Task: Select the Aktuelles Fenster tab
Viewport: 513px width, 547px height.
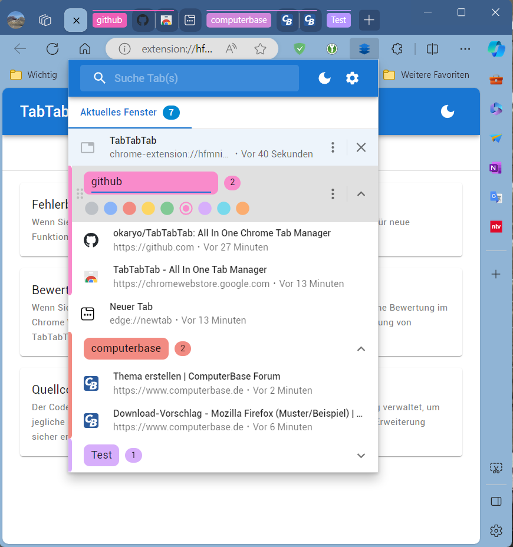Action: (x=130, y=113)
